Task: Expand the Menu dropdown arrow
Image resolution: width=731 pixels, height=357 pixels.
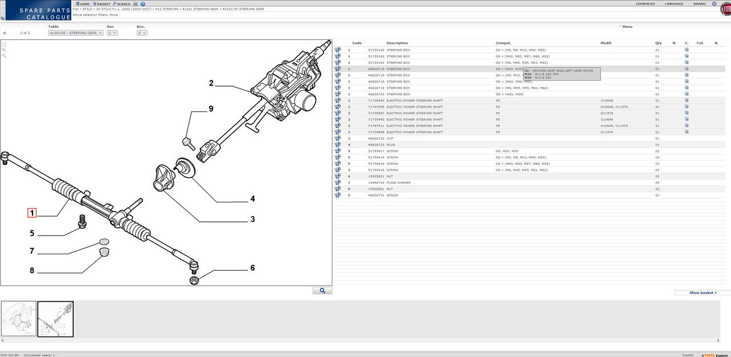Action: [620, 26]
